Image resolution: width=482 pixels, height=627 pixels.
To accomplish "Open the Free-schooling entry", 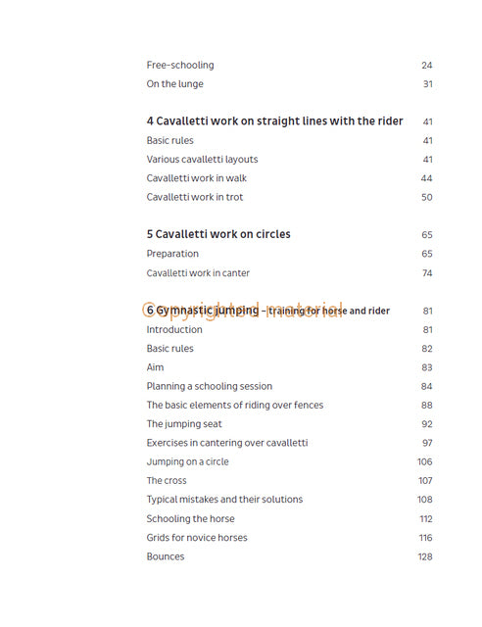I will 180,66.
